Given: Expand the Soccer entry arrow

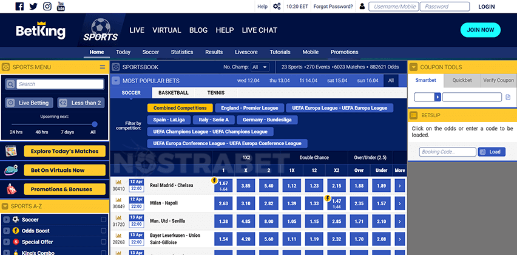Looking at the screenshot, I should tap(6, 220).
